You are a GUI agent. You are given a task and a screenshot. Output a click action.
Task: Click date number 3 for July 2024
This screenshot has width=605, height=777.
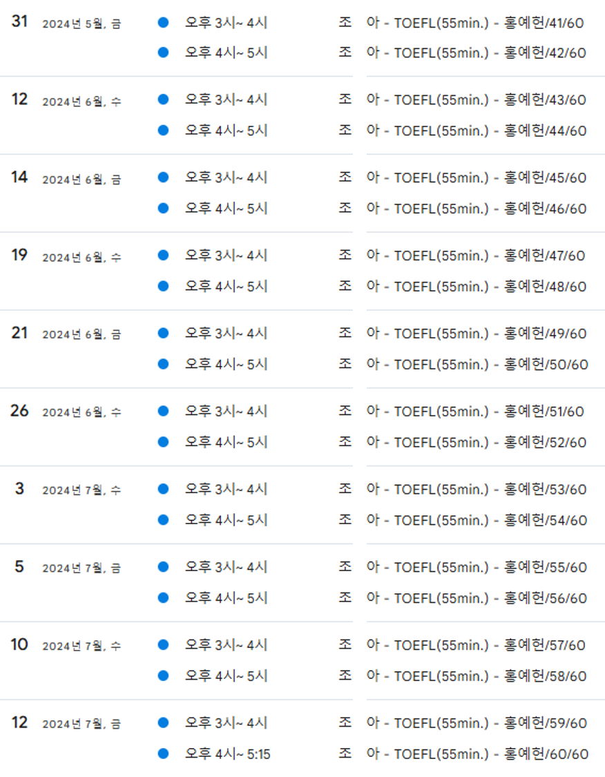19,488
